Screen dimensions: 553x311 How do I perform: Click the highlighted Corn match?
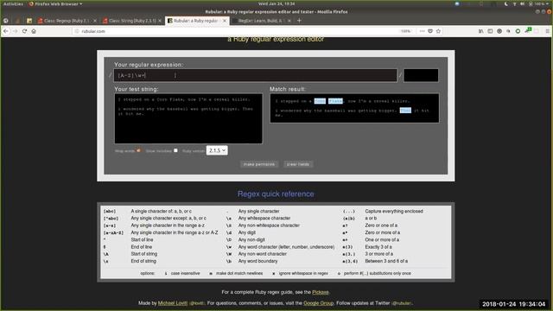click(x=320, y=101)
